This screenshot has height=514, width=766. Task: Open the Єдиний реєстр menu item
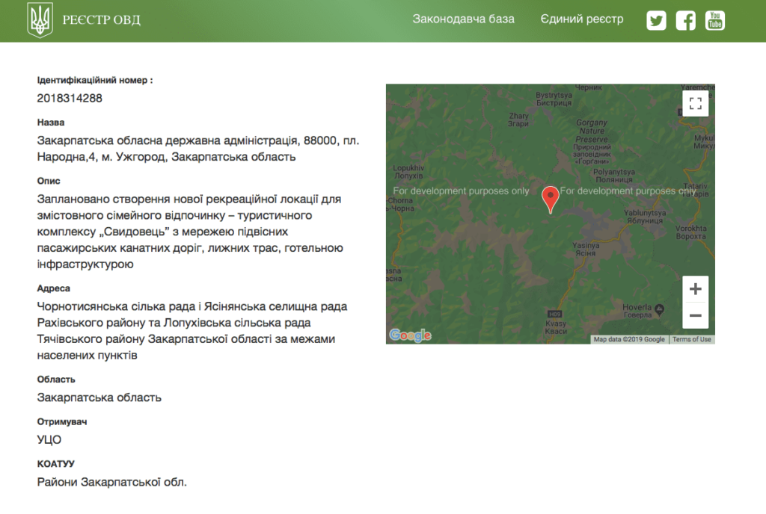pos(581,19)
